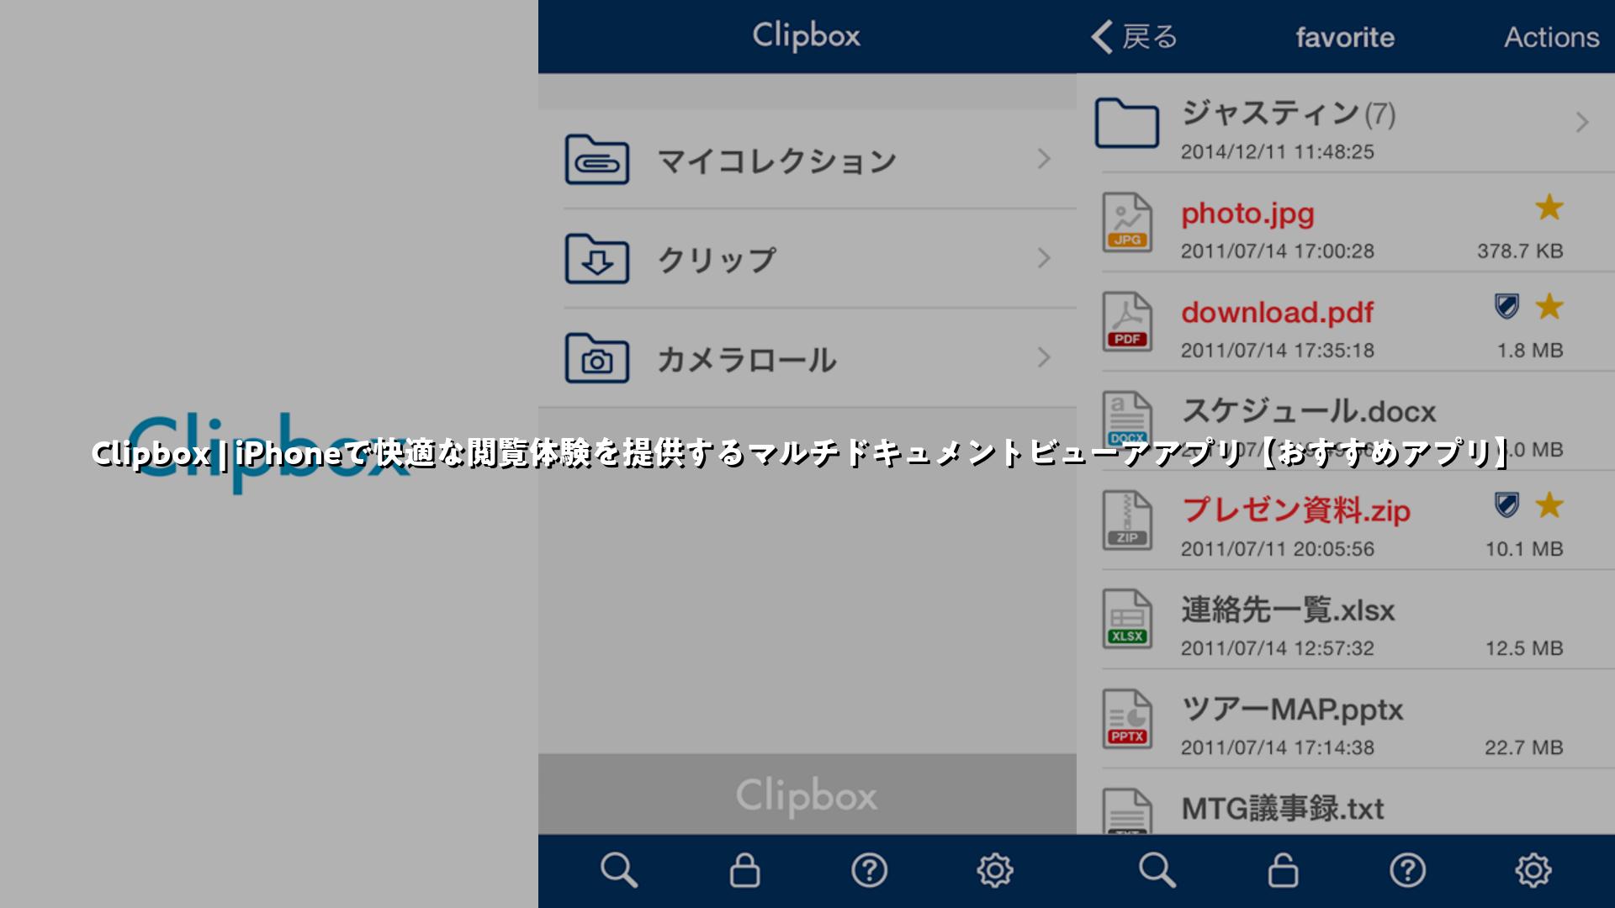Open help icon in left panel toolbar
1615x908 pixels.
tap(869, 870)
